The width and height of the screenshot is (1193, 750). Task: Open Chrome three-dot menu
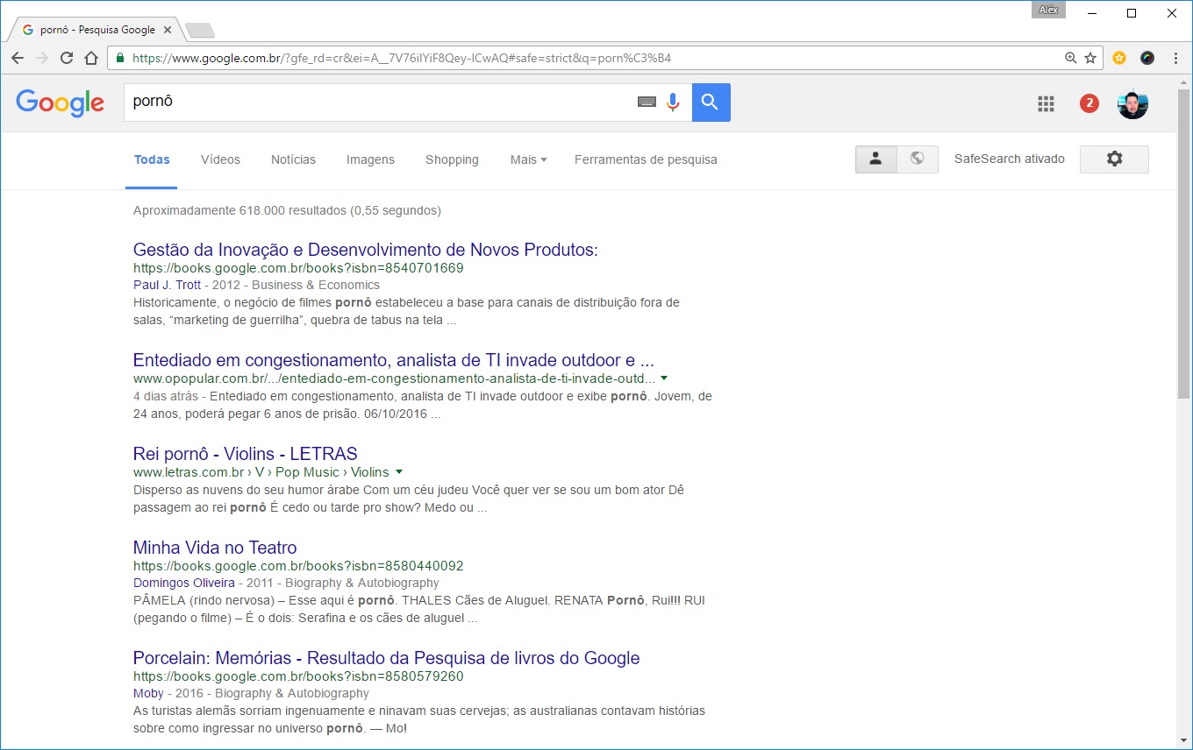coord(1175,58)
